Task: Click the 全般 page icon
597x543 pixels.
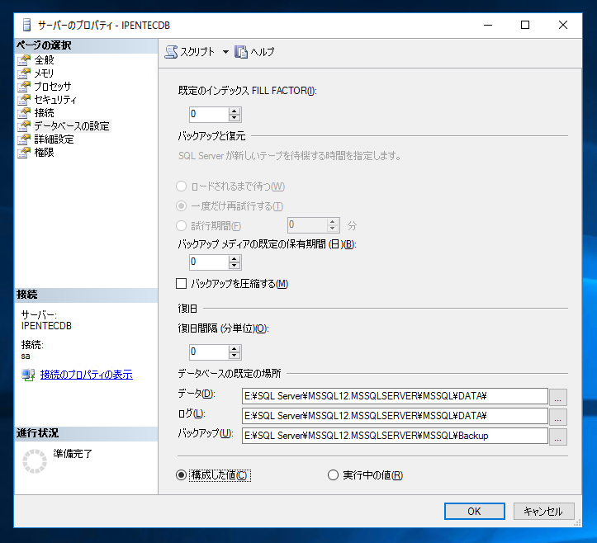Action: pos(24,60)
